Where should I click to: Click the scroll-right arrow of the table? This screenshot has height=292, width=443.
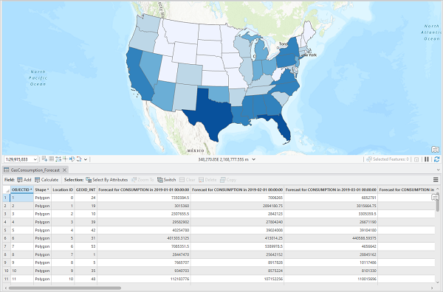[x=432, y=288]
